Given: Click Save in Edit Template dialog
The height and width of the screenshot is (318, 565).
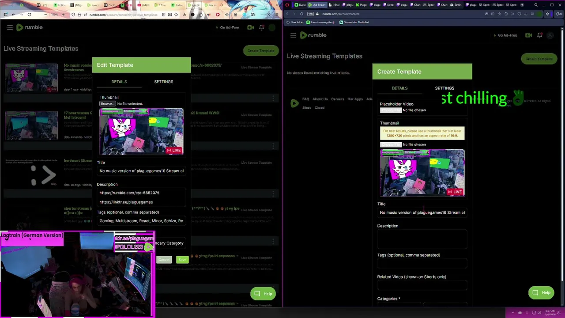Looking at the screenshot, I should [182, 260].
